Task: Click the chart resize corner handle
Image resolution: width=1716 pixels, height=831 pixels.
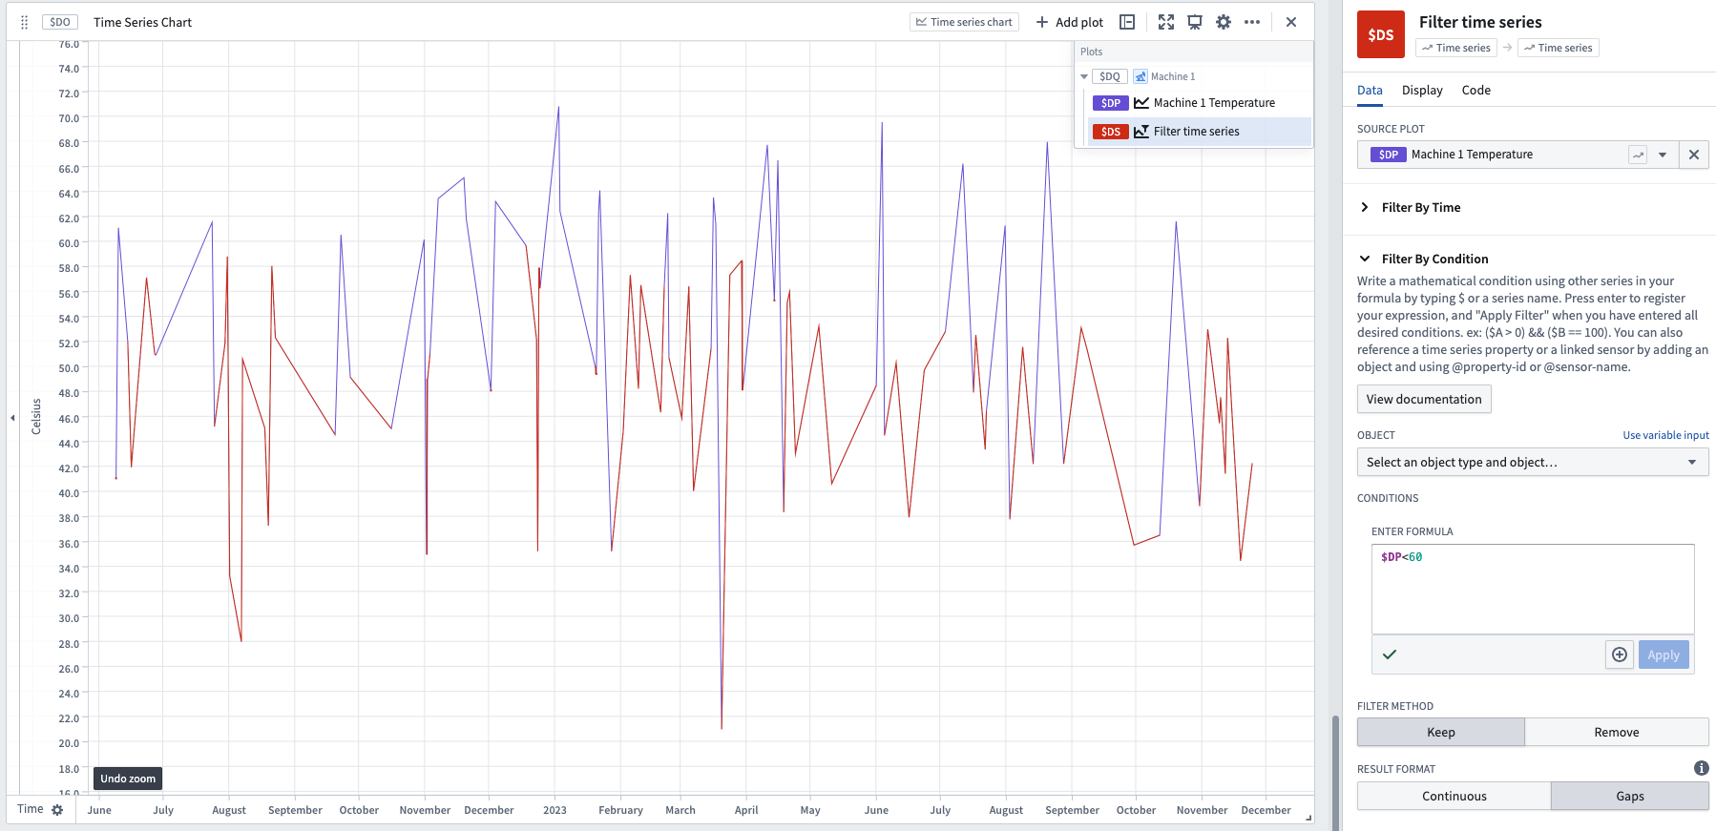Action: click(x=1308, y=817)
